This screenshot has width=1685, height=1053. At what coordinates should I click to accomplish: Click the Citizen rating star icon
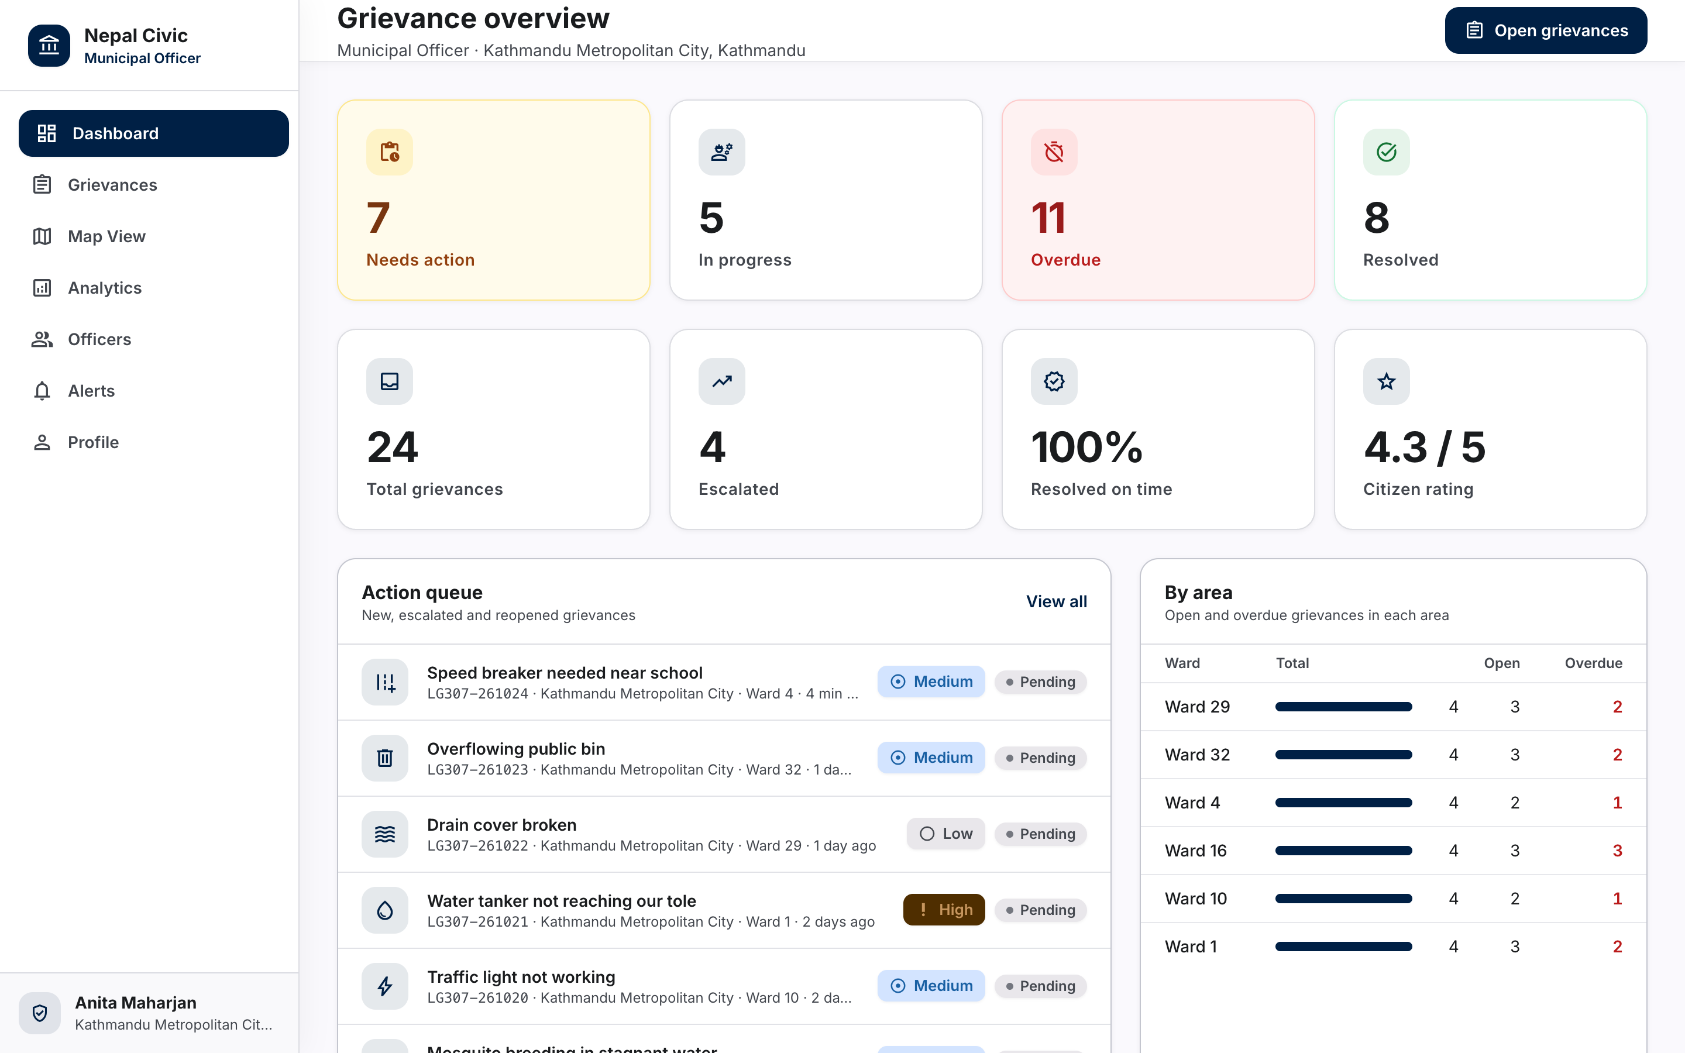pos(1385,381)
